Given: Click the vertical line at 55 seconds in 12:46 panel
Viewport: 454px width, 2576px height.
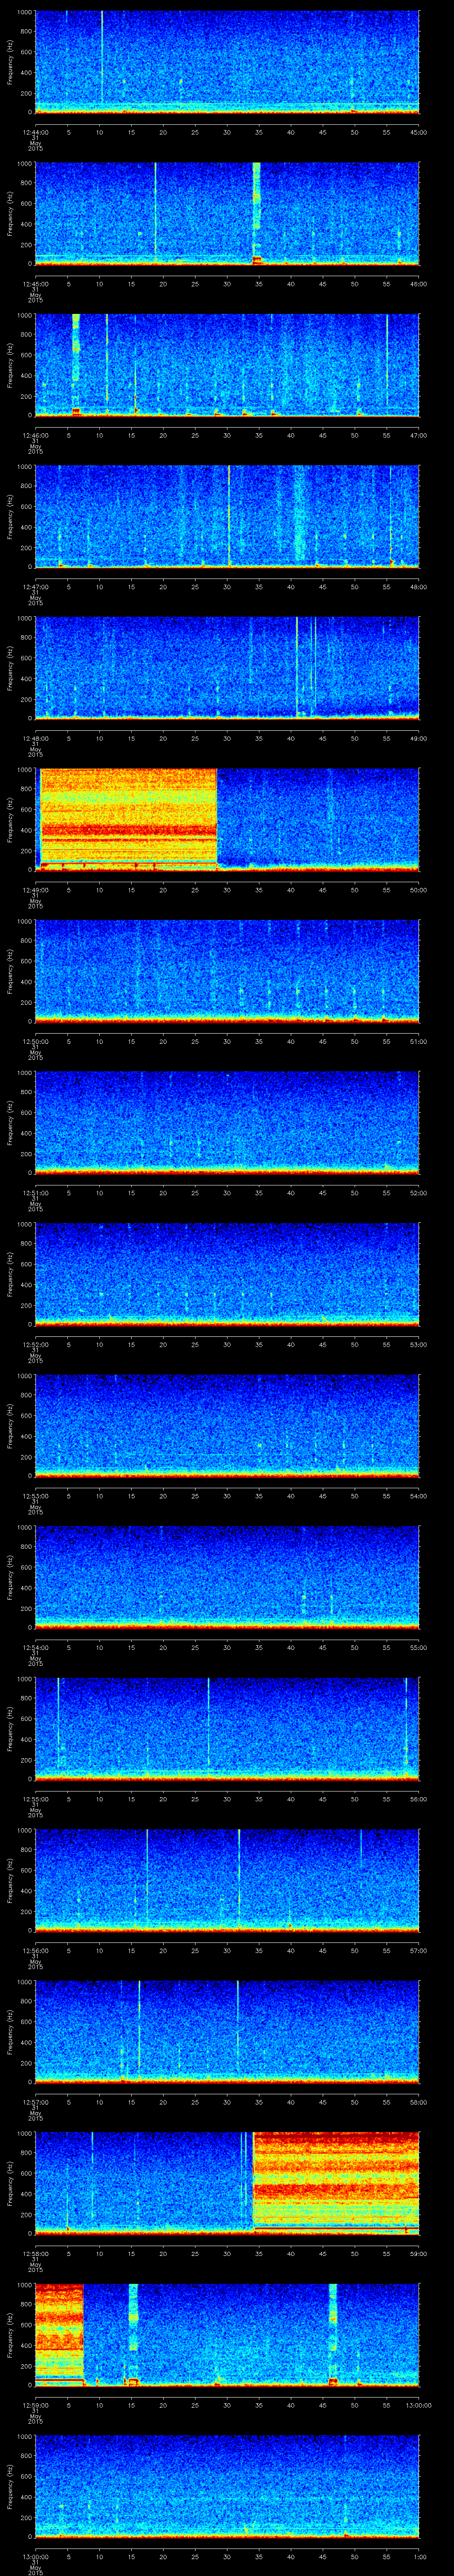Looking at the screenshot, I should 387,360.
